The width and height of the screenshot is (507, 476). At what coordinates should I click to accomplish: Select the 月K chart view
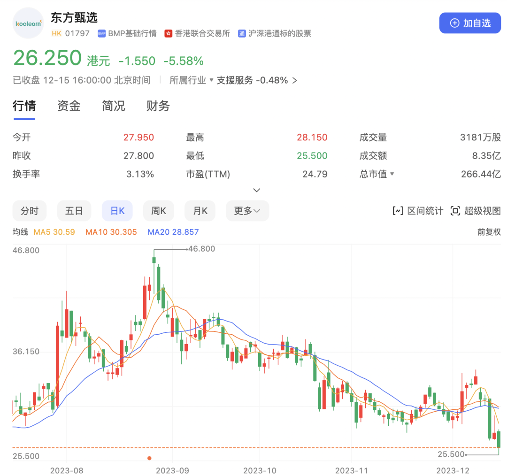(x=200, y=211)
